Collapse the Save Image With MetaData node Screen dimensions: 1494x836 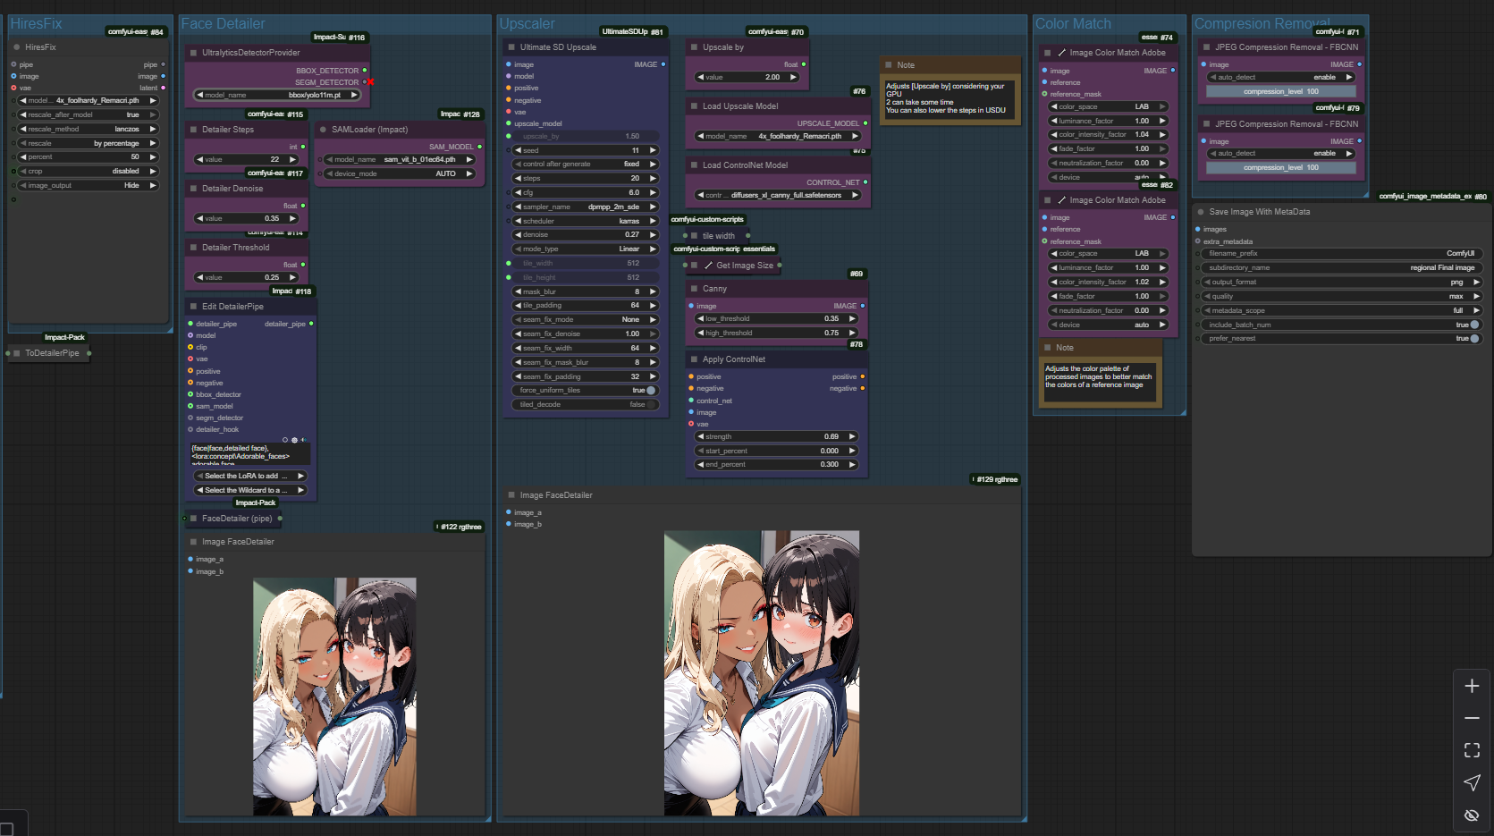tap(1201, 212)
